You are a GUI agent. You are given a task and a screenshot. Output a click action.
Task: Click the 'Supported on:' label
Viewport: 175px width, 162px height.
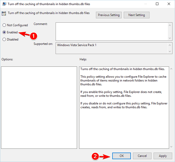[x=43, y=44]
